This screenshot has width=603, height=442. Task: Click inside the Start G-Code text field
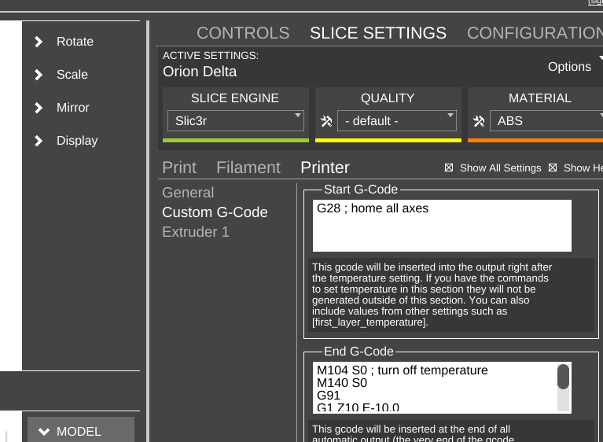point(441,227)
